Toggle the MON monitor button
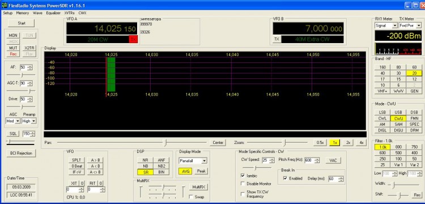Viewport: 425px width, 204px height. [x=13, y=36]
